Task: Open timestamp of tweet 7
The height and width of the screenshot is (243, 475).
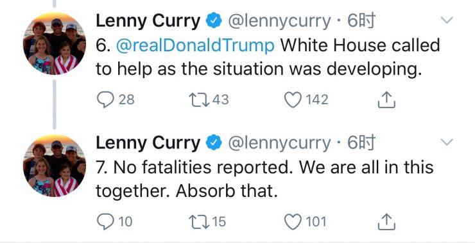Action: click(361, 143)
